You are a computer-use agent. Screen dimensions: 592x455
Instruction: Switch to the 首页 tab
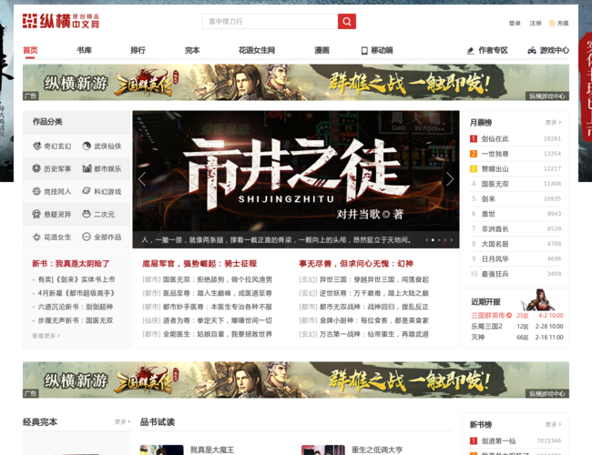point(30,50)
